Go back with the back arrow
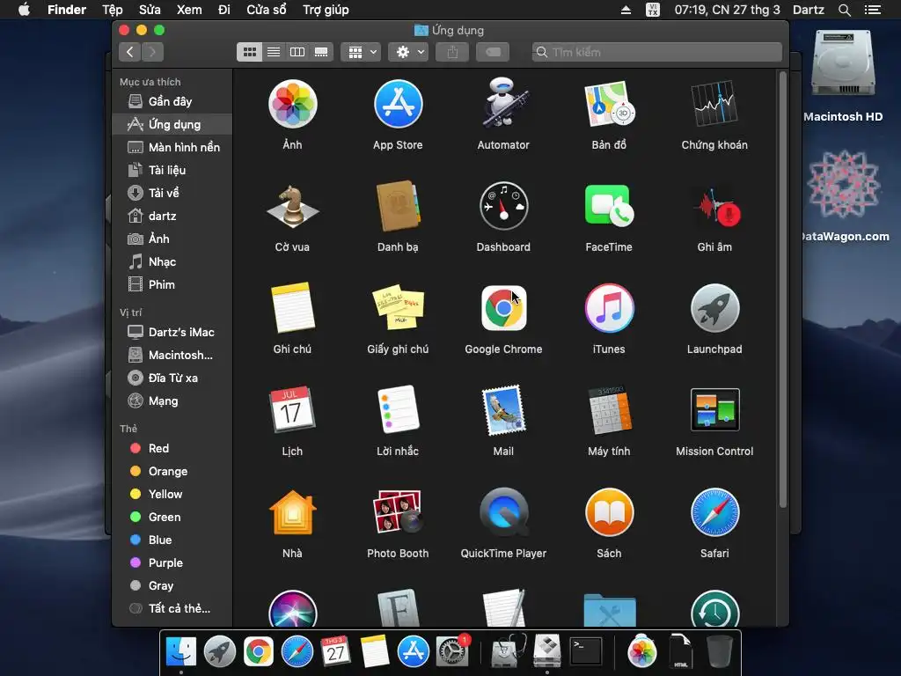901x676 pixels. (130, 52)
